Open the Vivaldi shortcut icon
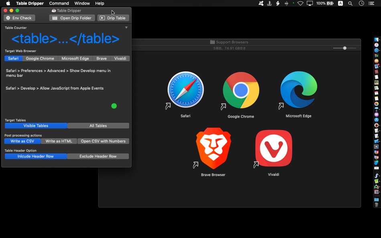Screen dimensions: 381x238 pyautogui.click(x=274, y=148)
